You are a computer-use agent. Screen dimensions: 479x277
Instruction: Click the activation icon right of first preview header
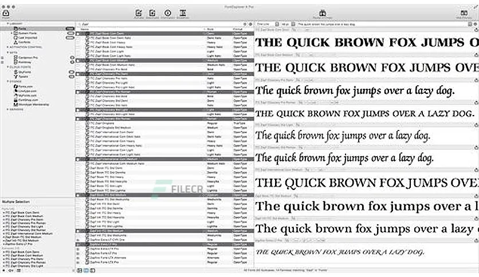(x=476, y=30)
